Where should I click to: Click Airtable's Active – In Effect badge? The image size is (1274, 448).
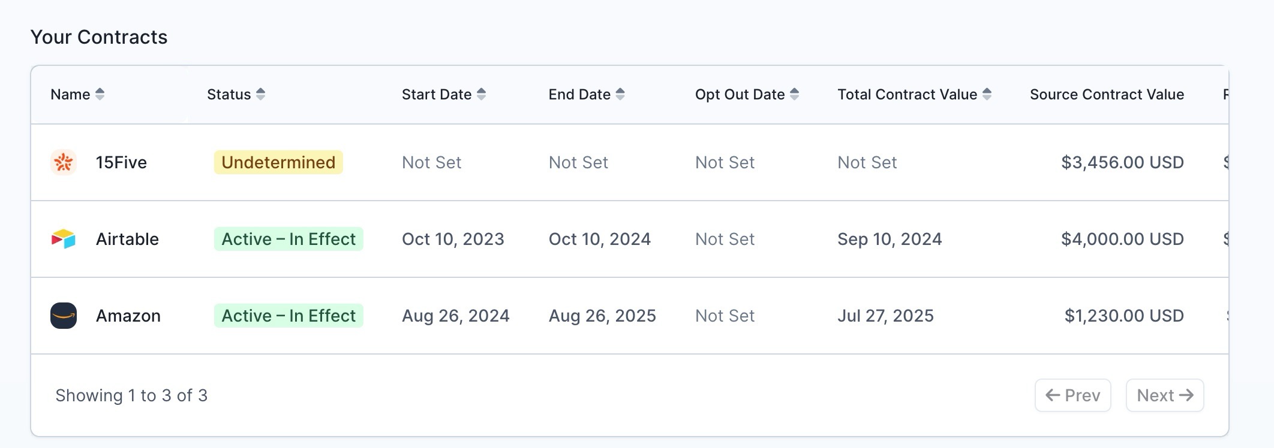click(289, 239)
